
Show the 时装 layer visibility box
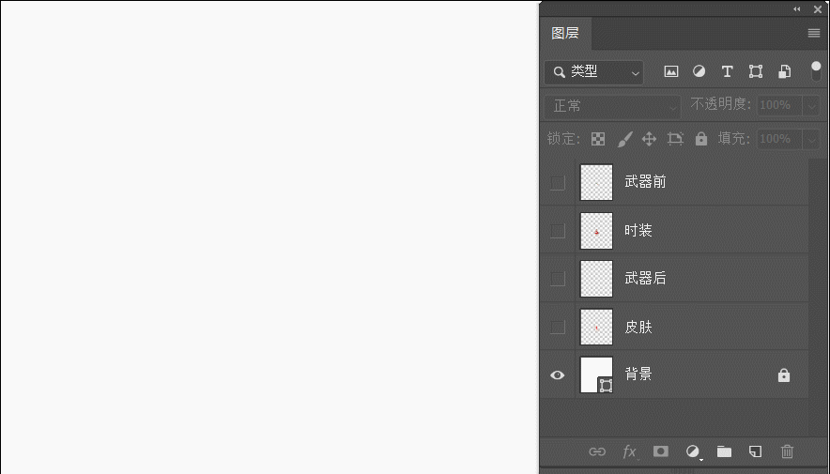click(x=558, y=231)
